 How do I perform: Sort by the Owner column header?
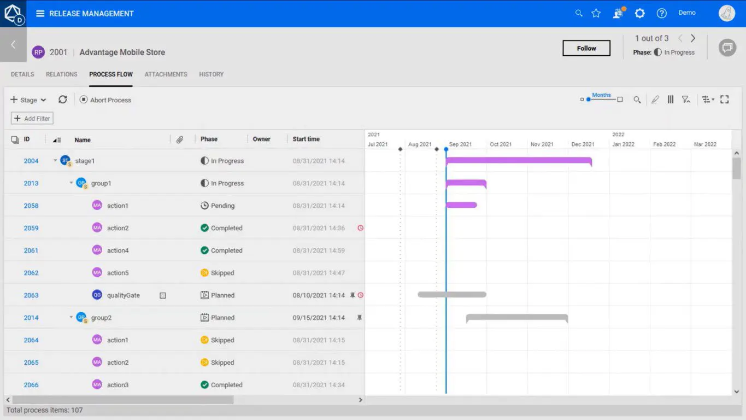(261, 139)
